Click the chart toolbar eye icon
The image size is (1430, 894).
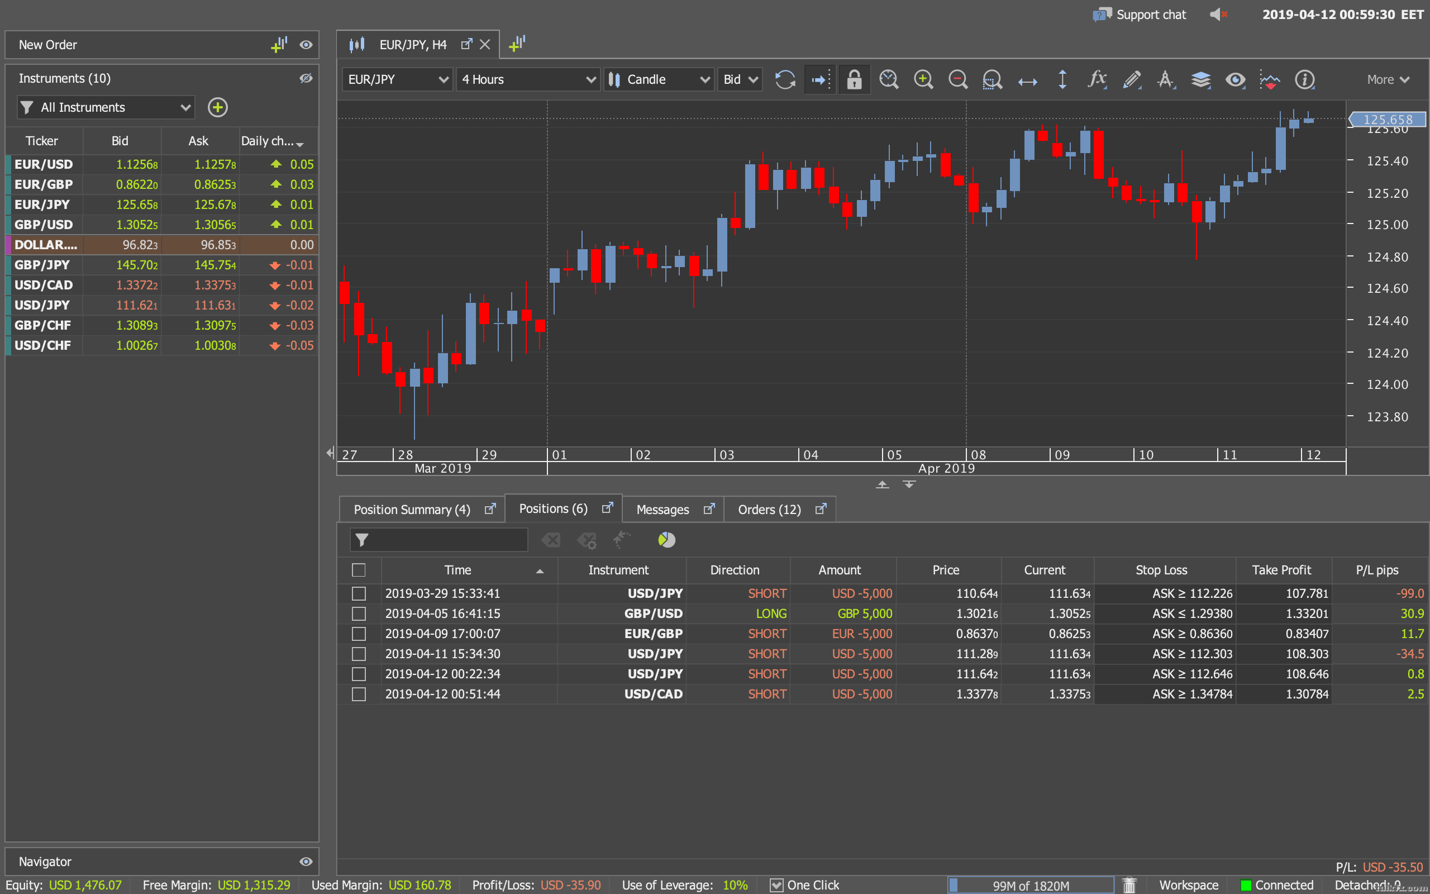pyautogui.click(x=1235, y=79)
